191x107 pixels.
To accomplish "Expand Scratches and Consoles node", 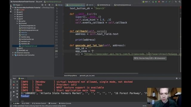I will click(13, 55).
